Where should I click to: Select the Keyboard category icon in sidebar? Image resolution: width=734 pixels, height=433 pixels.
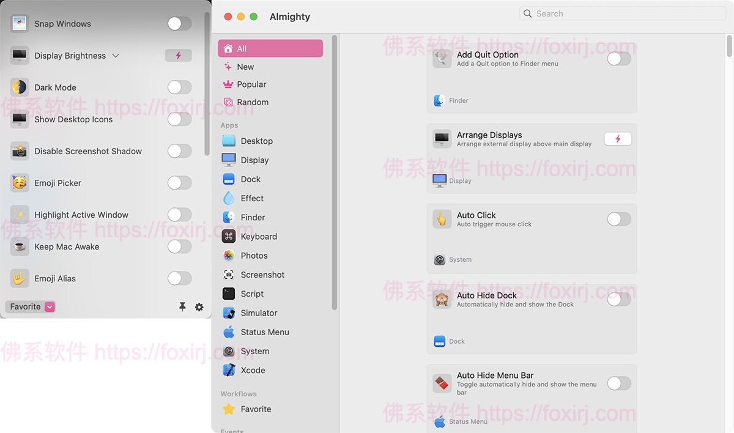[x=229, y=237]
